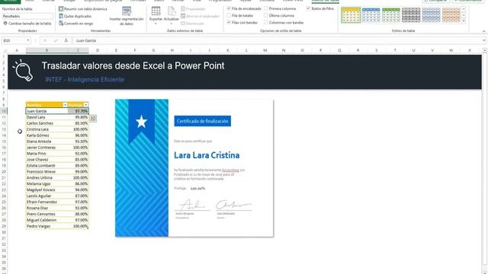Enable Columnas con bandas checkbox
The image size is (488, 274).
pyautogui.click(x=266, y=22)
